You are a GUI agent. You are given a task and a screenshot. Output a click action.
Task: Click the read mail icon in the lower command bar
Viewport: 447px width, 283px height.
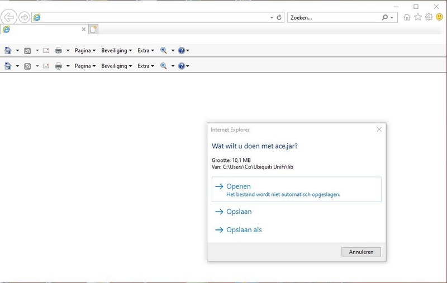[x=46, y=66]
